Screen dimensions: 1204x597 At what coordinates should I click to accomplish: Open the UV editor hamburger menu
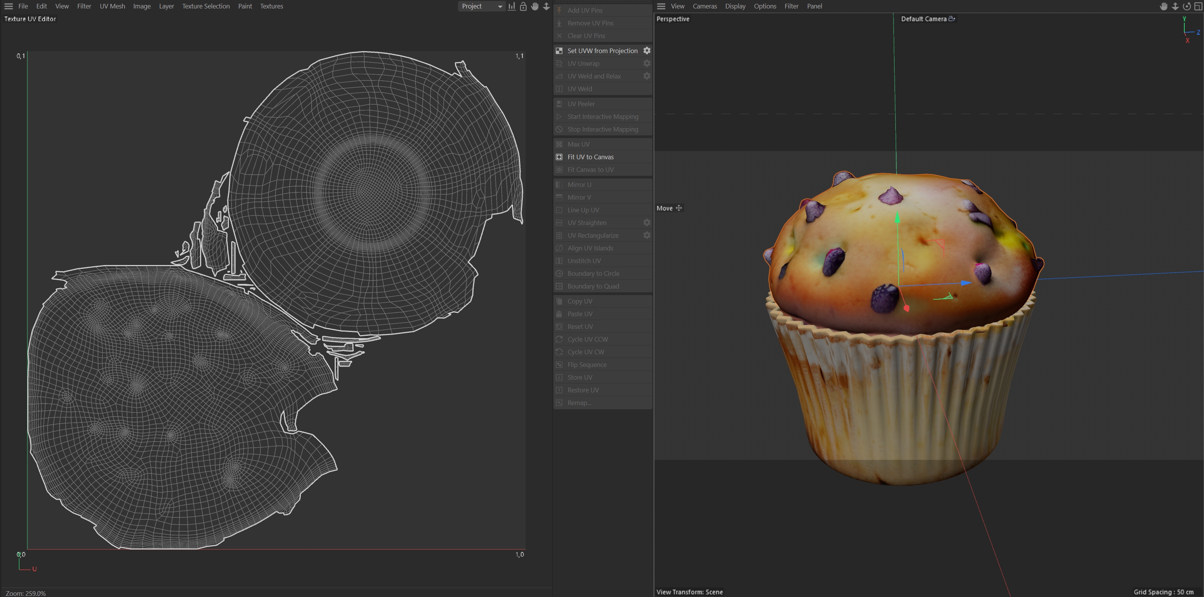(x=8, y=6)
